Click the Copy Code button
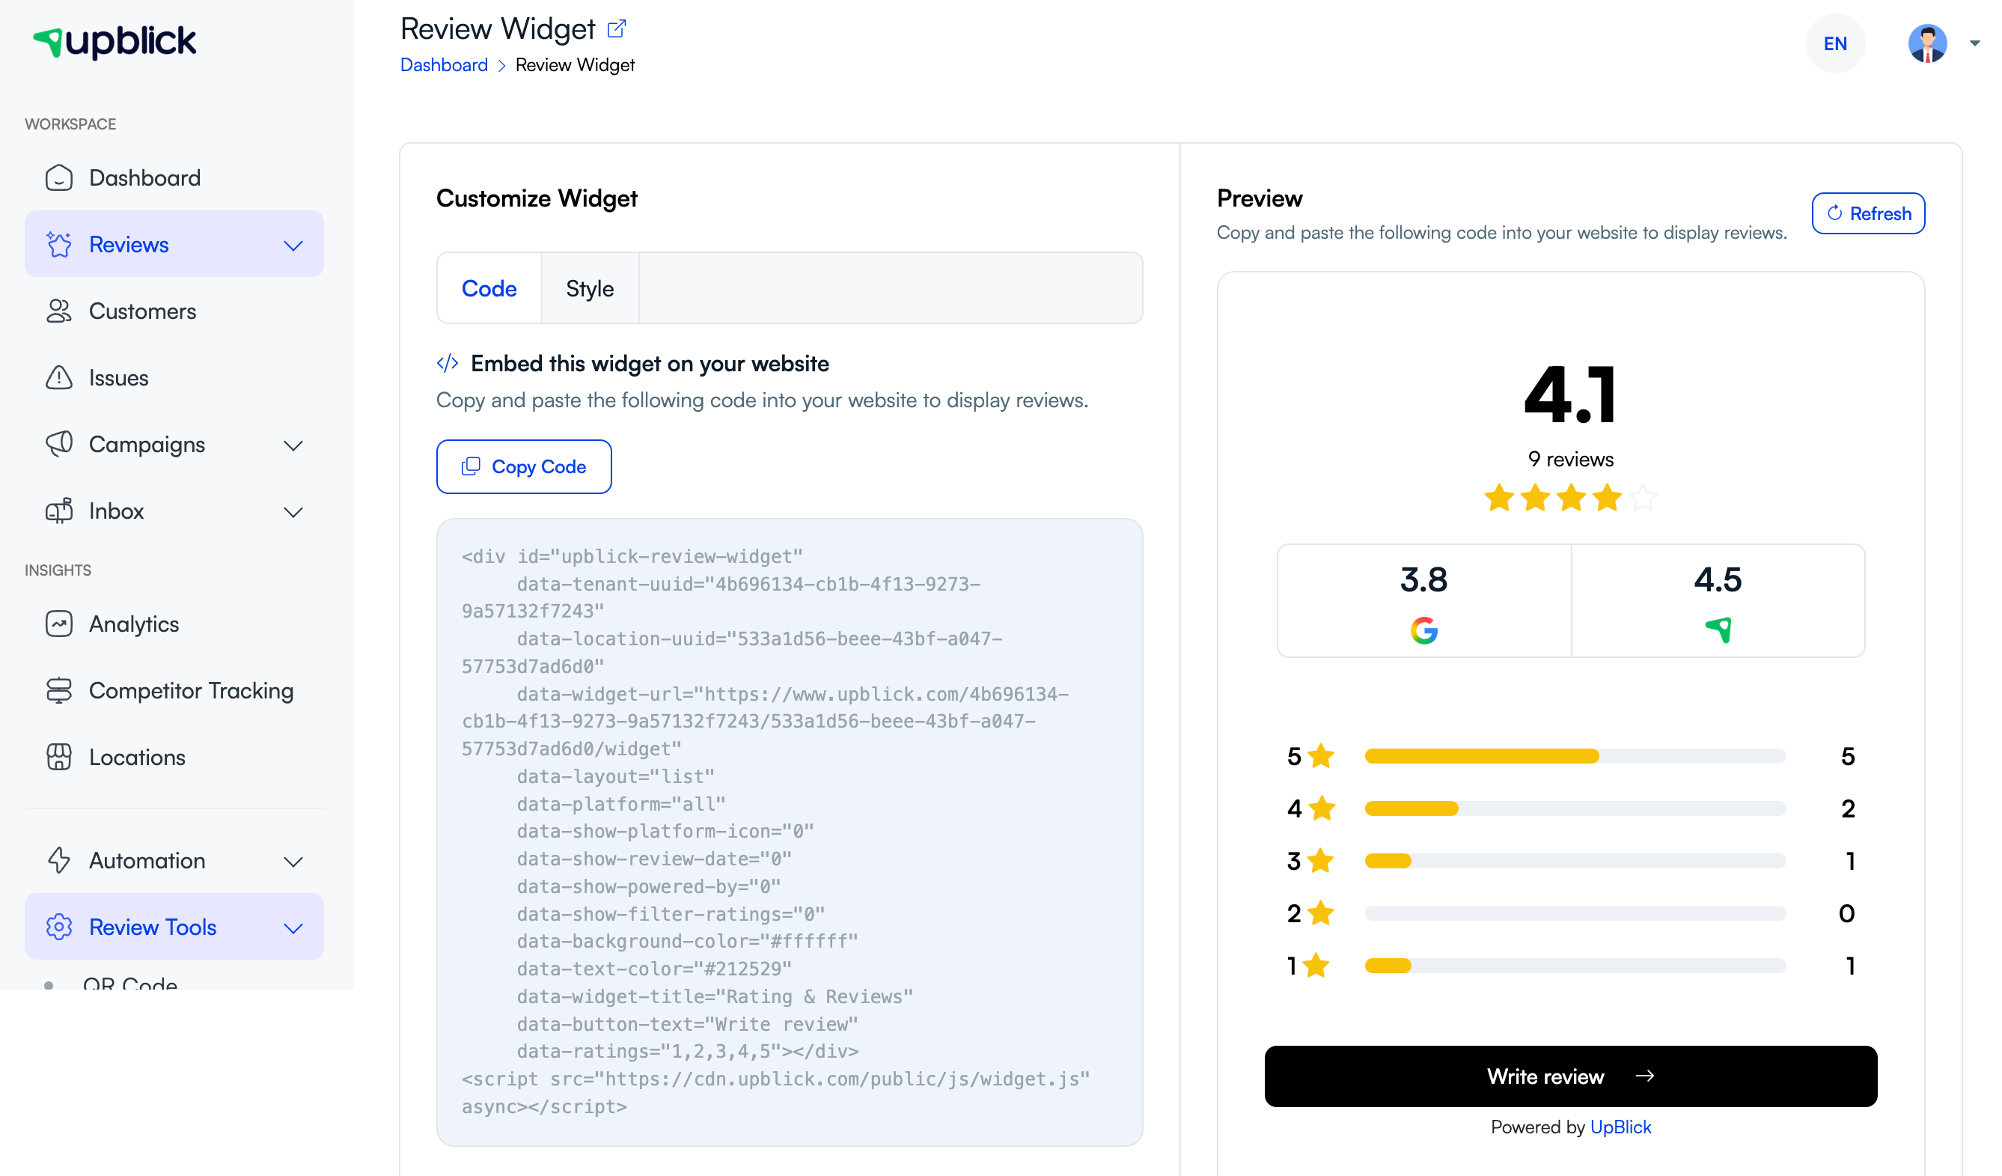2002x1176 pixels. click(x=525, y=467)
